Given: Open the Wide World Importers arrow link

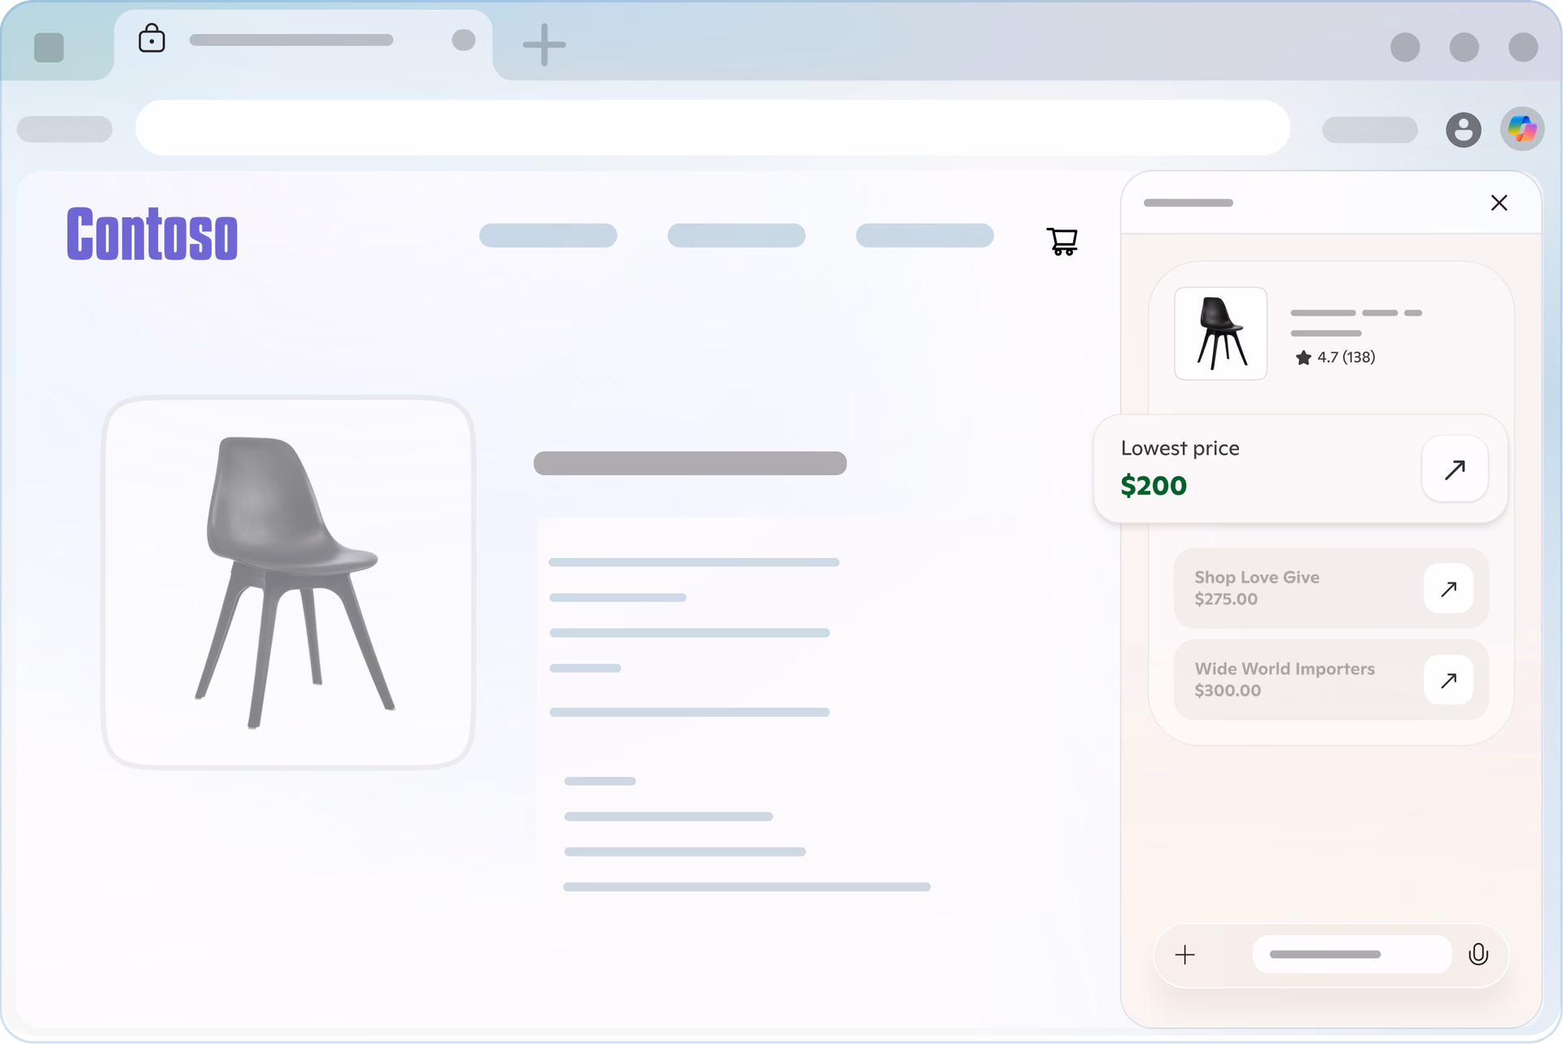Looking at the screenshot, I should coord(1448,679).
